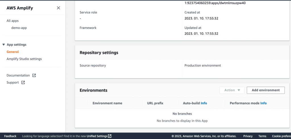Open Feedback in the footer
This screenshot has width=291, height=139.
pos(10,136)
